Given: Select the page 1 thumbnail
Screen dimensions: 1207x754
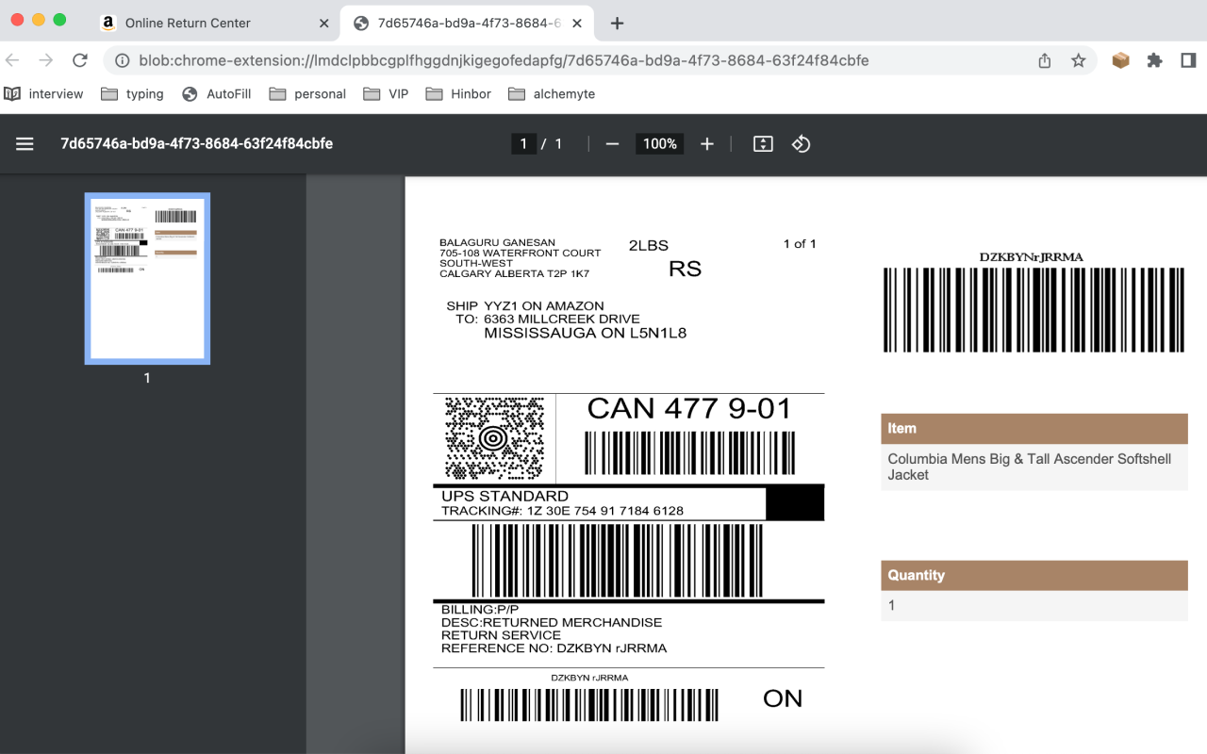Looking at the screenshot, I should click(147, 278).
